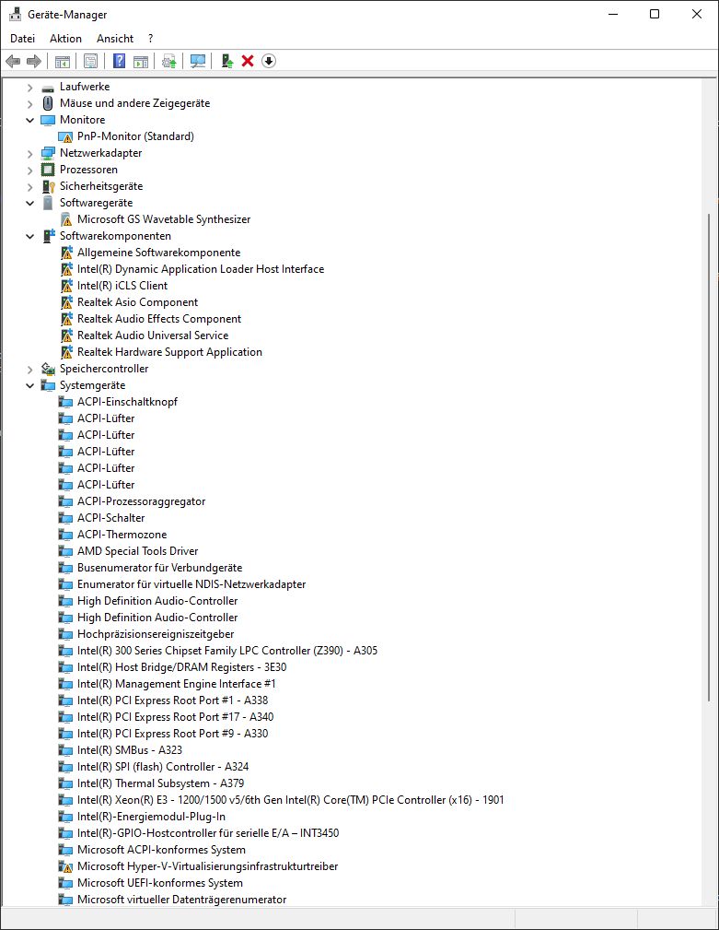The image size is (719, 930).
Task: Open Properties via the toolbar sheet icon
Action: 90,61
